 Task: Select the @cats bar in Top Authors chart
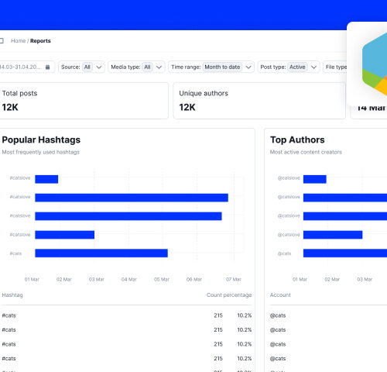345,253
